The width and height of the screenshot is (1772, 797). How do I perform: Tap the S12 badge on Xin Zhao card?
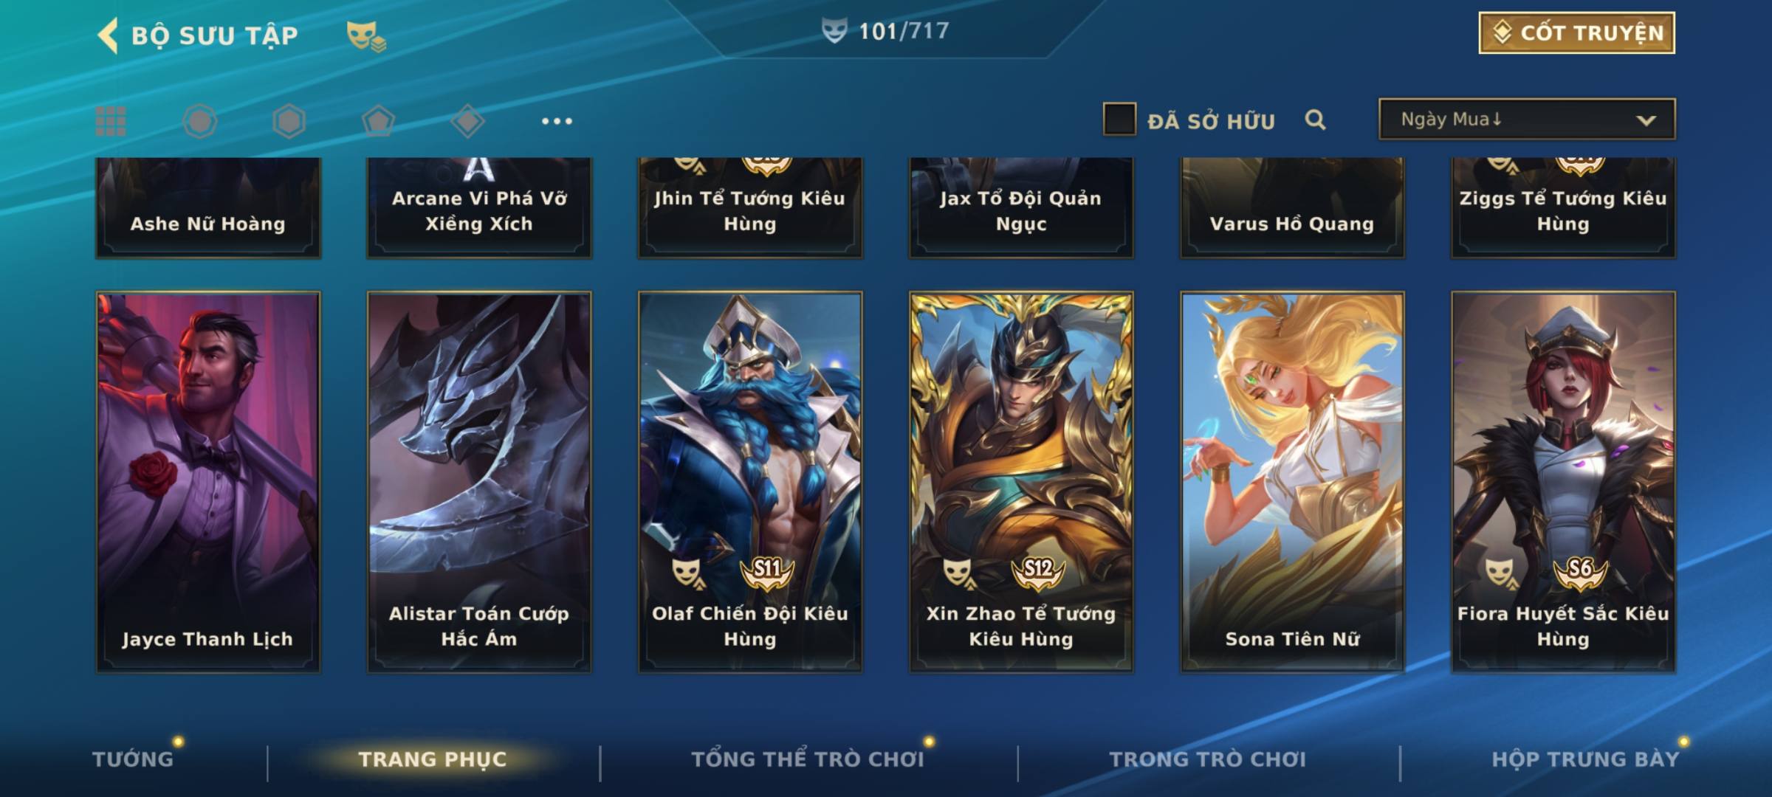(x=1038, y=571)
